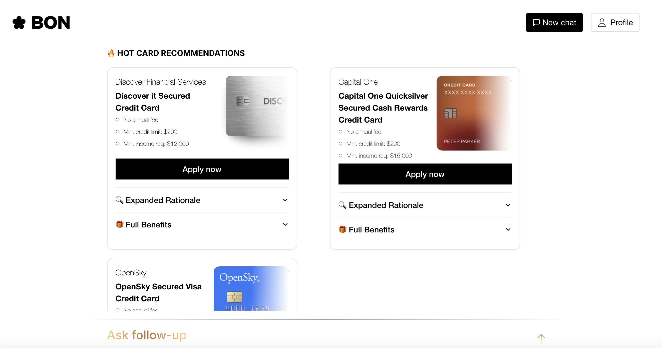Click the gift icon in Capital One's Full Benefits
Screen dimensions: 662x348
(x=342, y=229)
